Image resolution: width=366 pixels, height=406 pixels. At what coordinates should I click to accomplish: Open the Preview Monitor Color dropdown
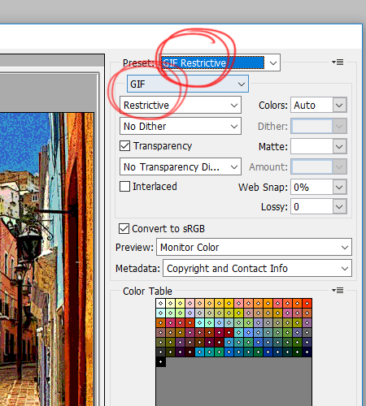coord(254,247)
